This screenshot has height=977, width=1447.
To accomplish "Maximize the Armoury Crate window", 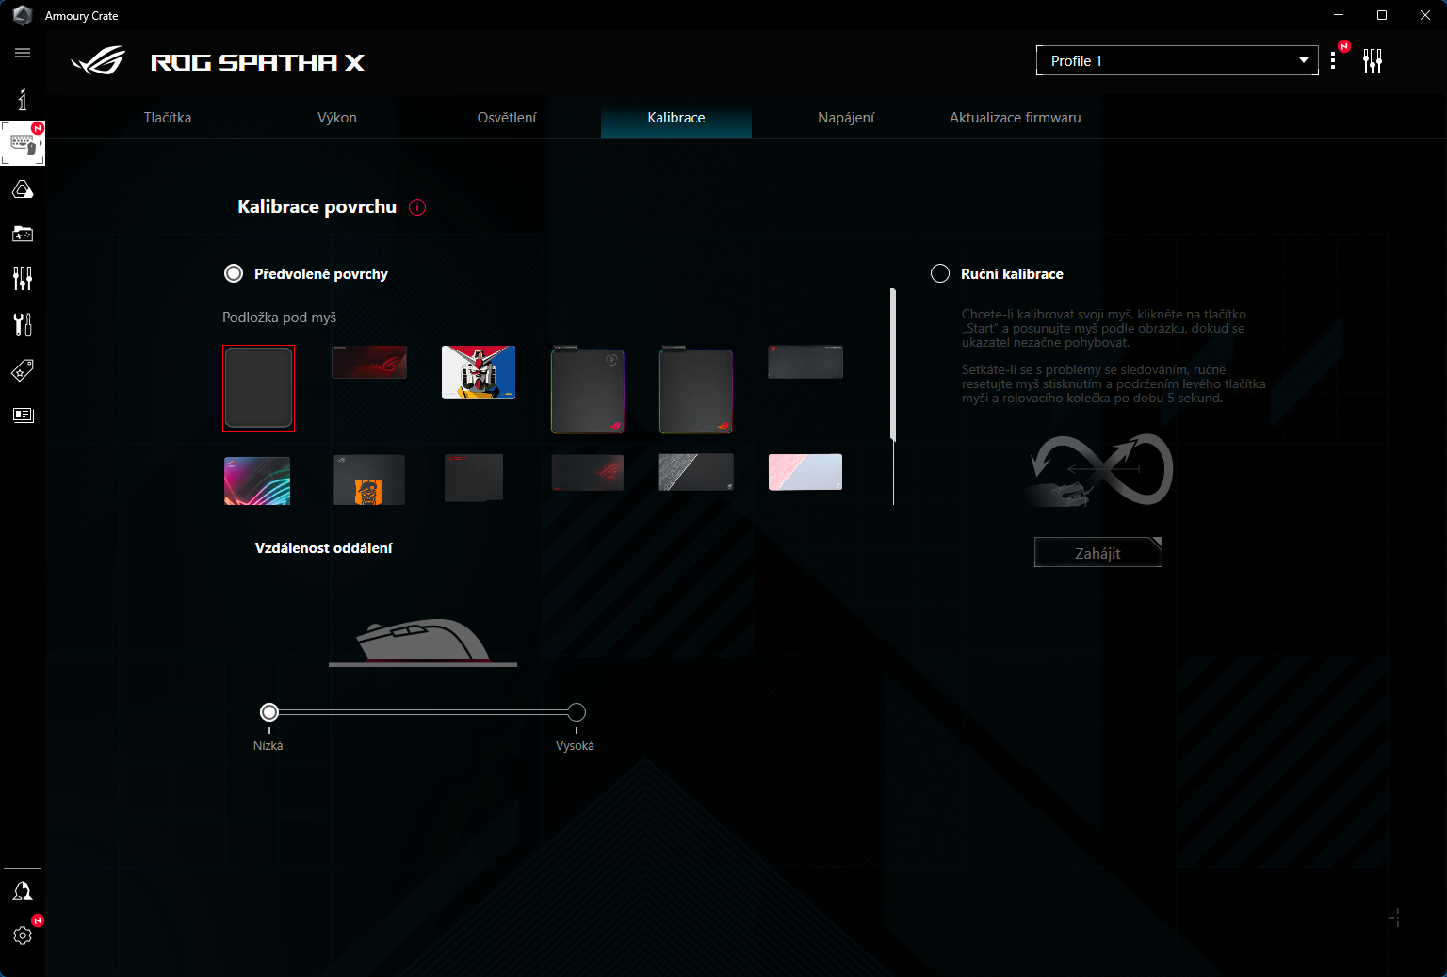I will (x=1382, y=15).
